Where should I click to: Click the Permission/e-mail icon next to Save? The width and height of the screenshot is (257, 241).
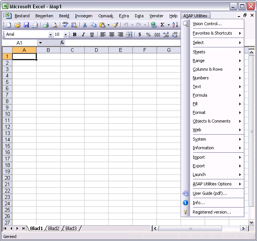tap(35, 25)
